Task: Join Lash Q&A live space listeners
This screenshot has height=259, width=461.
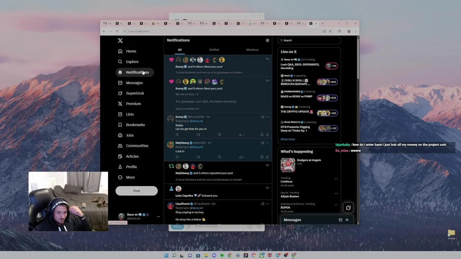Action: [x=331, y=66]
